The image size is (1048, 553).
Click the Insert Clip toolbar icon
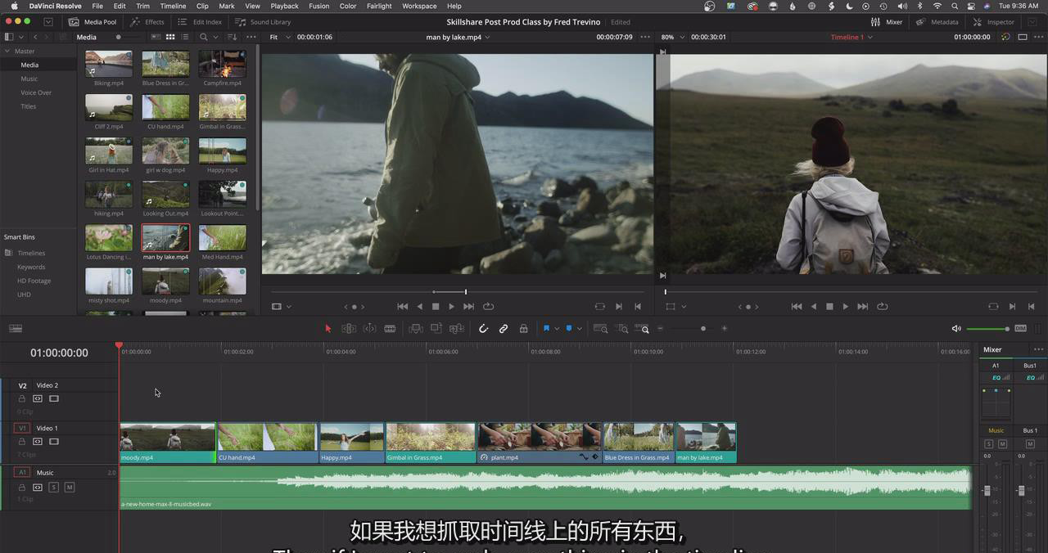click(x=416, y=329)
